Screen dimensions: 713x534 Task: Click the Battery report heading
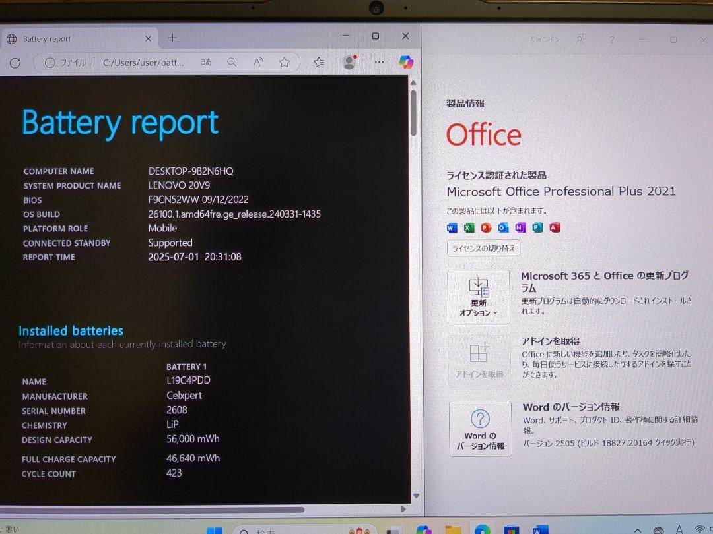(x=121, y=123)
